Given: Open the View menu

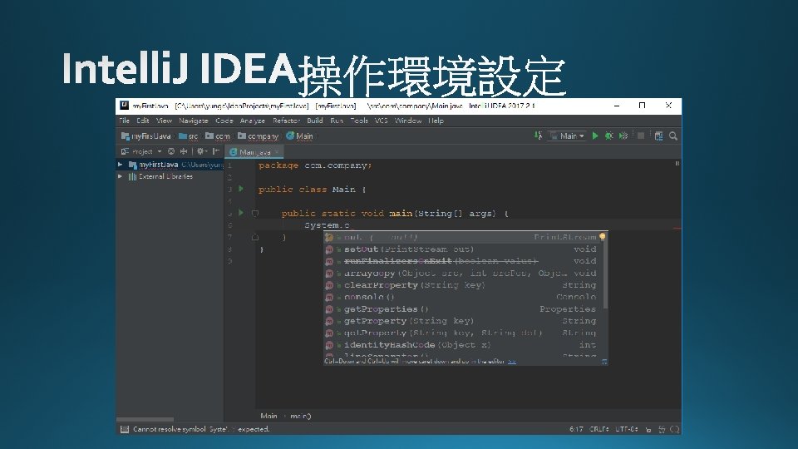Looking at the screenshot, I should [x=164, y=121].
